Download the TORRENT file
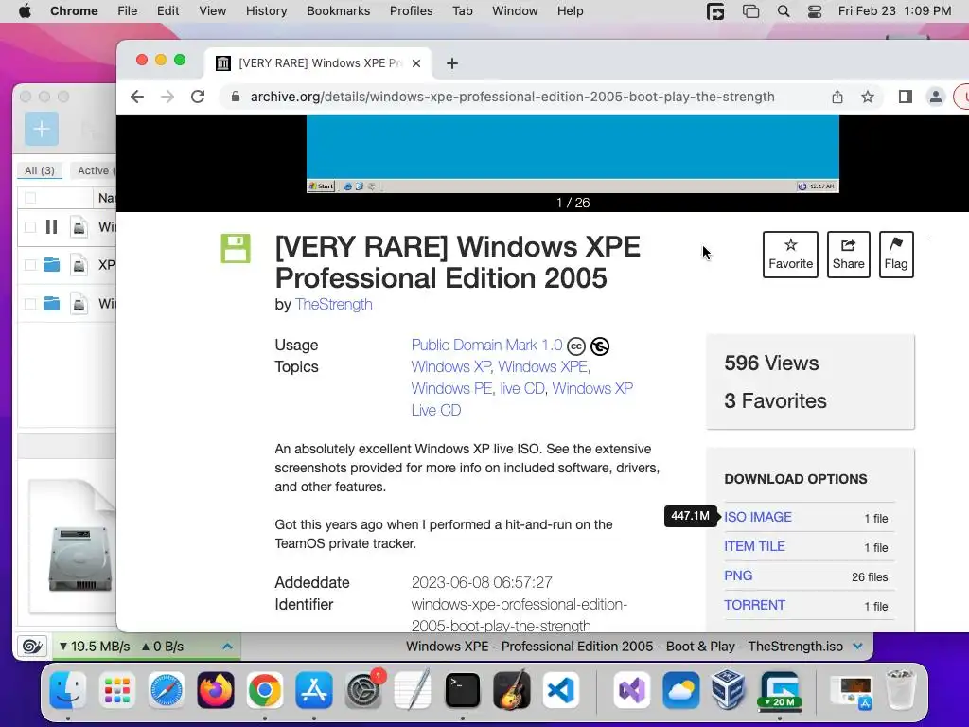The width and height of the screenshot is (969, 727). point(754,605)
